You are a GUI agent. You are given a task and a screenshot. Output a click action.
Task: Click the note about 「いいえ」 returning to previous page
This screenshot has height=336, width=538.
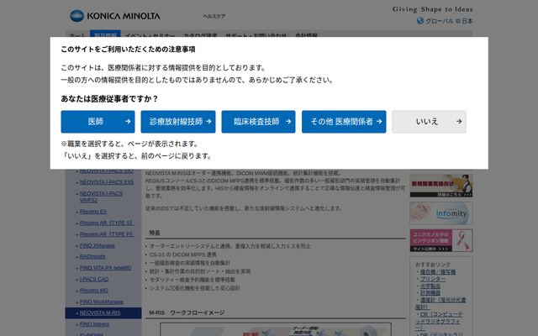tap(136, 156)
